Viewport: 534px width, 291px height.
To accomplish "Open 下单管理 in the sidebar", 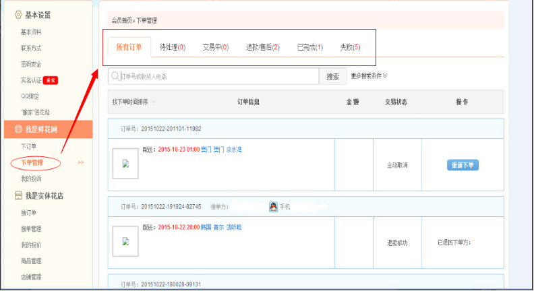I will point(32,163).
